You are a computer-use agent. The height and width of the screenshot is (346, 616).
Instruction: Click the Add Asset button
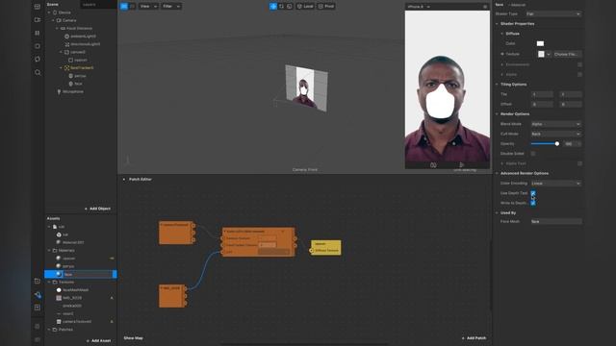tap(98, 340)
